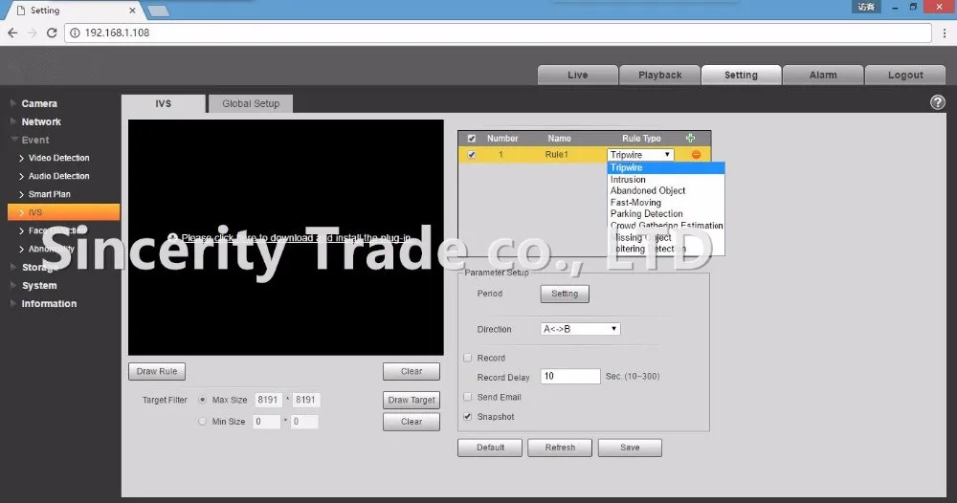
Task: Open Audio Detection in sidebar
Action: (x=58, y=176)
